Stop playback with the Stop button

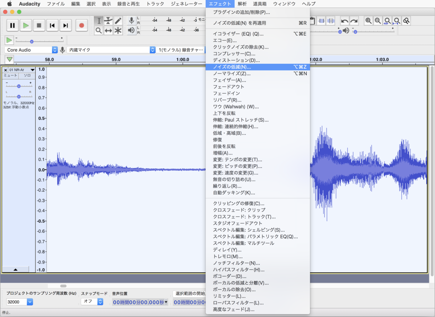click(39, 25)
